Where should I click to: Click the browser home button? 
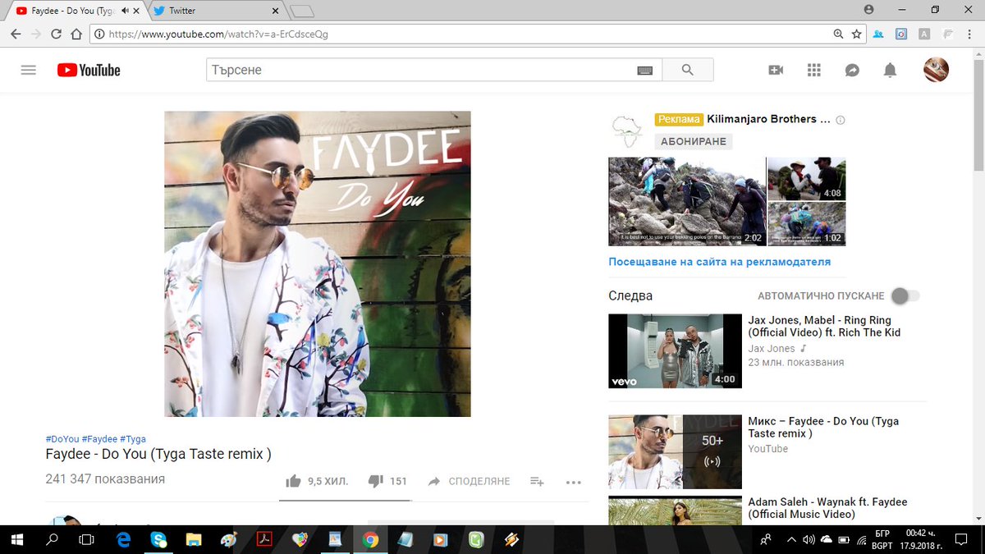pos(76,34)
